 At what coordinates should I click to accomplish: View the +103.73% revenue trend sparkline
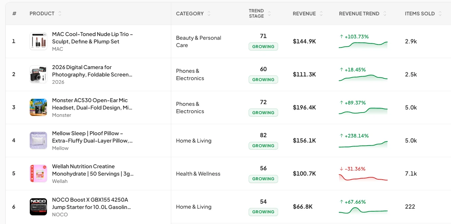coord(363,45)
